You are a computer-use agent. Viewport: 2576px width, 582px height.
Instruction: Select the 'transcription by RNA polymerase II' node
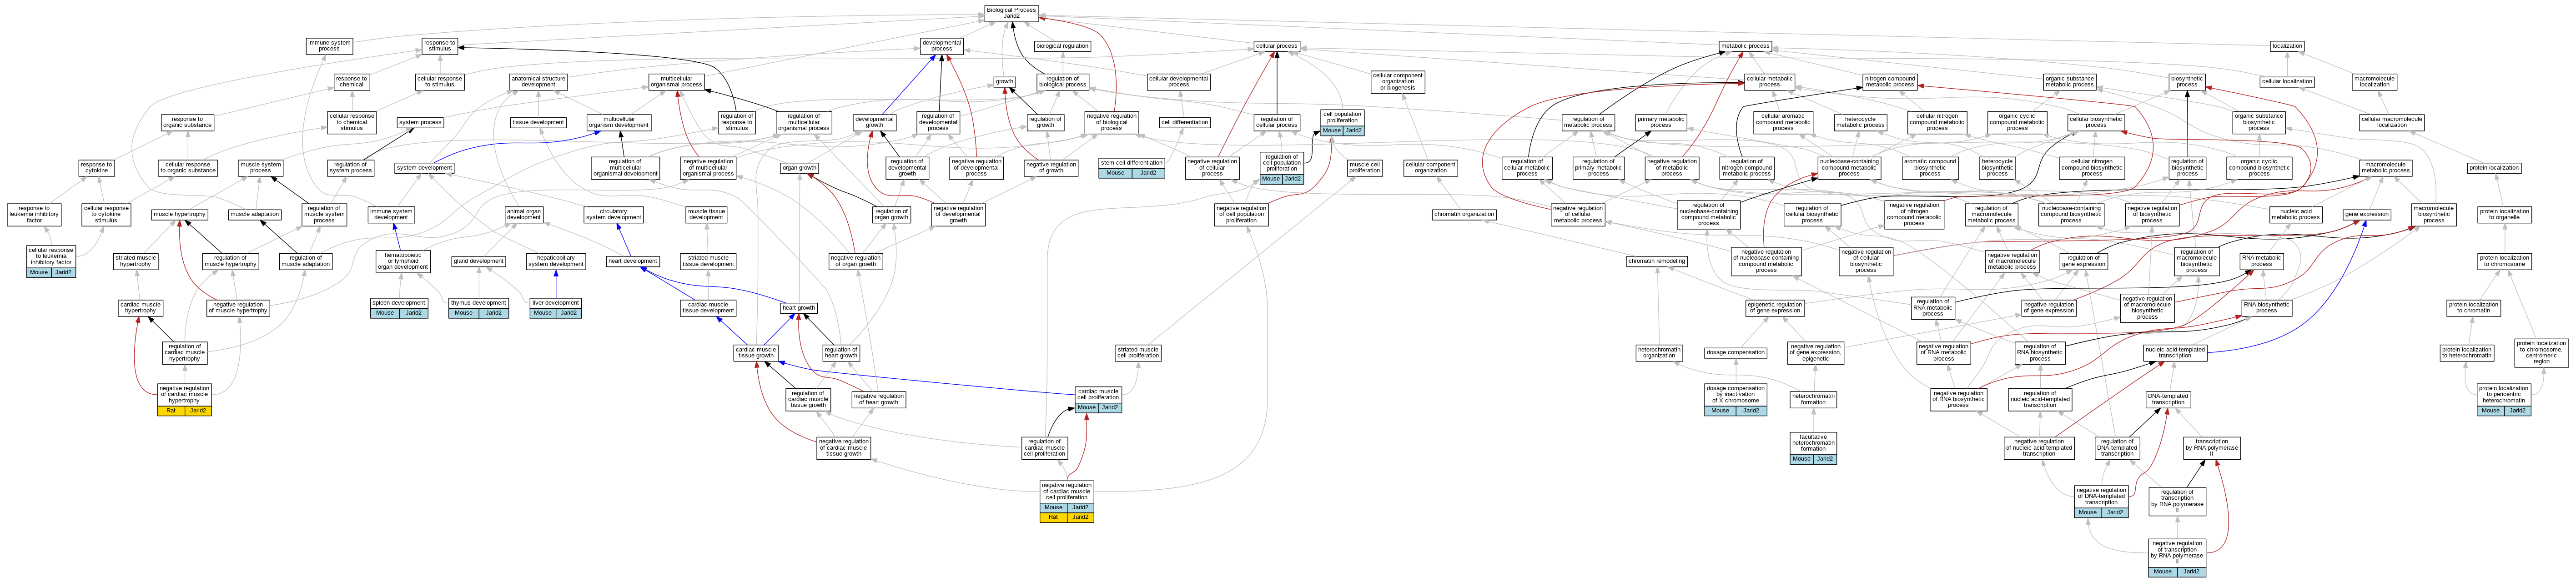coord(2212,448)
